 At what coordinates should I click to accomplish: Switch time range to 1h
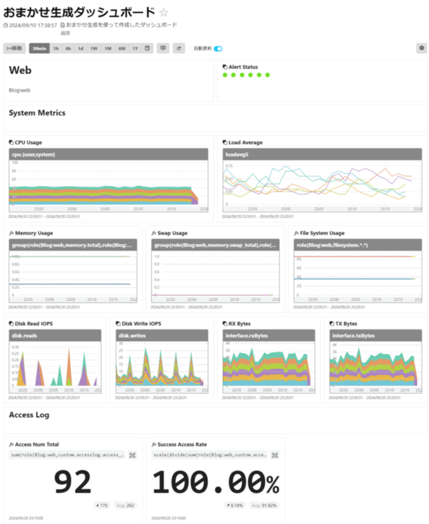pyautogui.click(x=56, y=48)
